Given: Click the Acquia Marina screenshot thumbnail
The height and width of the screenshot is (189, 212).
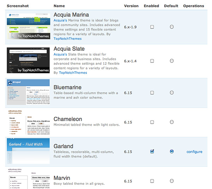Looking at the screenshot, I should coord(28,26).
